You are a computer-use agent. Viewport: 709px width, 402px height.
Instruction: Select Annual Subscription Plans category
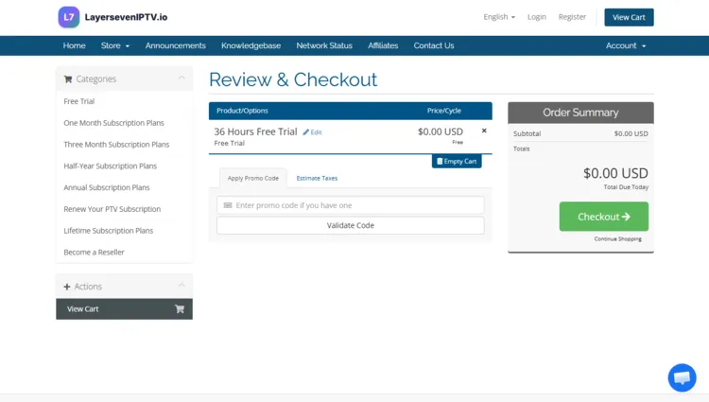pos(125,187)
